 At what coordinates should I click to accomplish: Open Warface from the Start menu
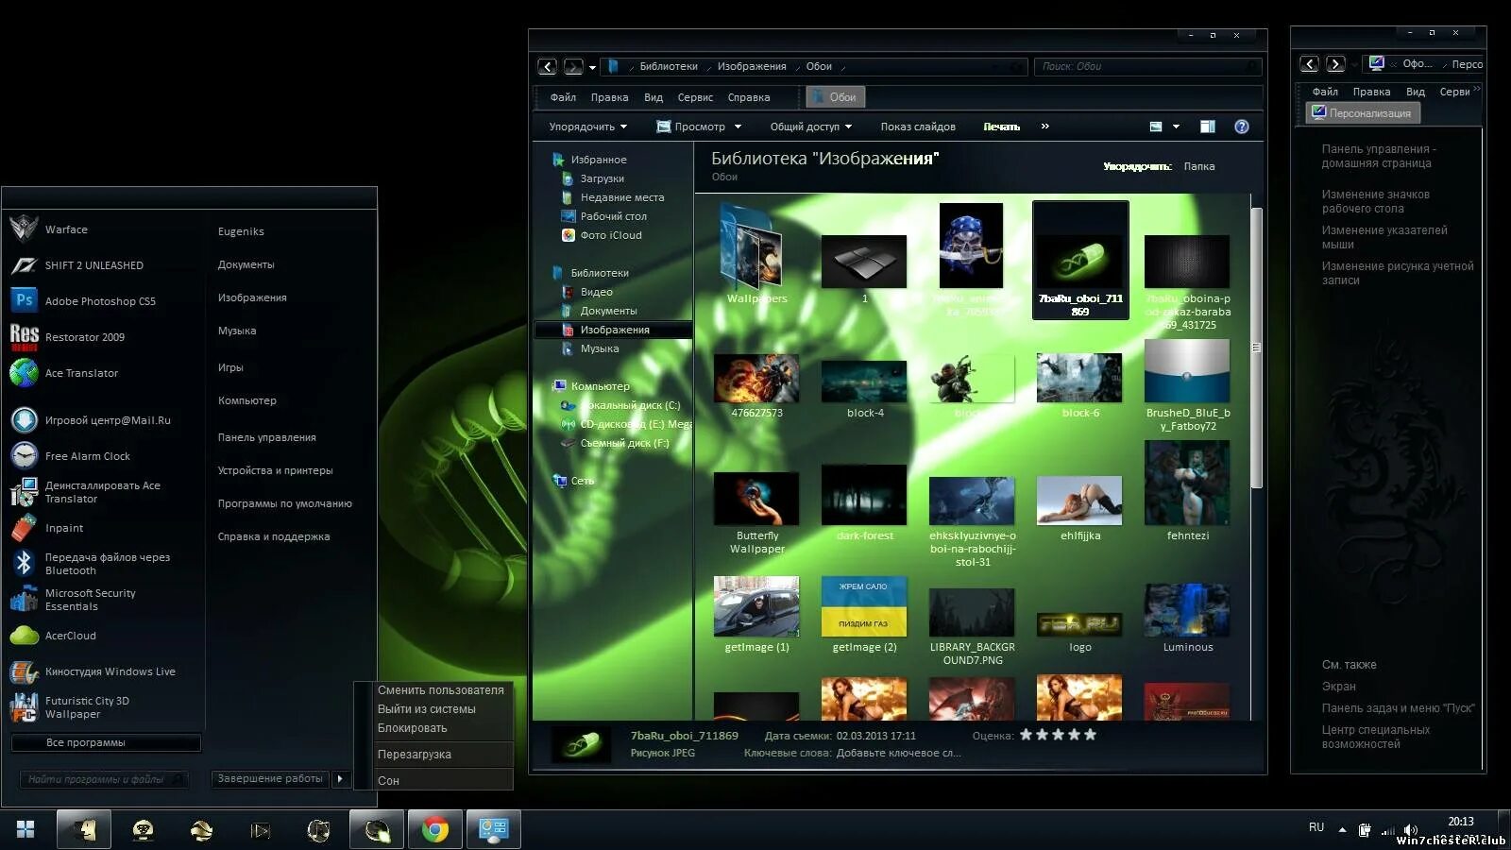click(49, 229)
